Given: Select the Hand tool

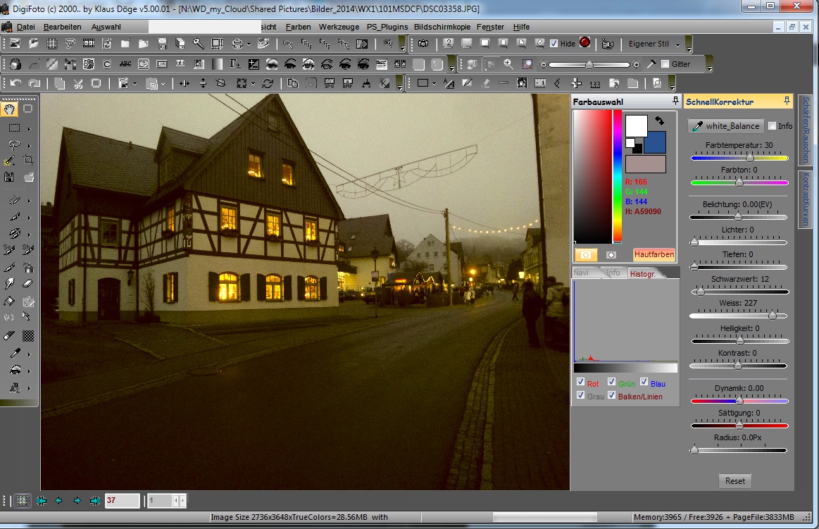Looking at the screenshot, I should pyautogui.click(x=9, y=109).
